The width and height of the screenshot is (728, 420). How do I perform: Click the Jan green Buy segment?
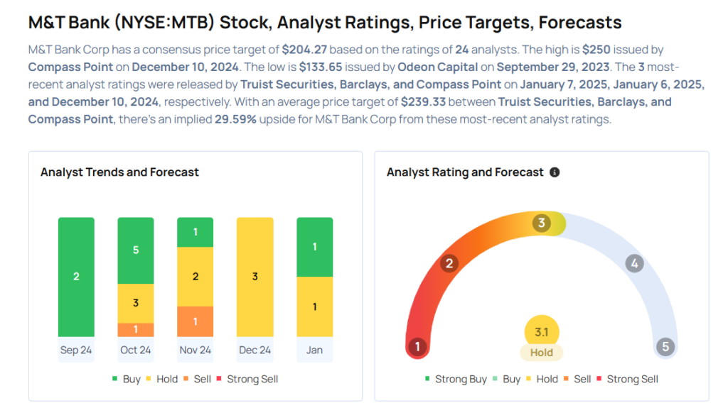click(314, 247)
